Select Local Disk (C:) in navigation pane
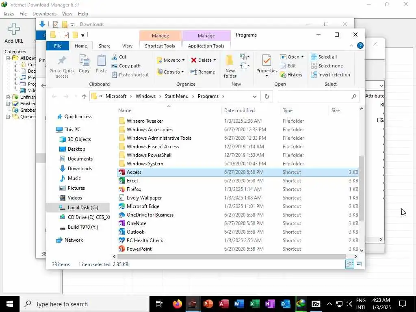Screen dimensions: 416x312 [78, 208]
